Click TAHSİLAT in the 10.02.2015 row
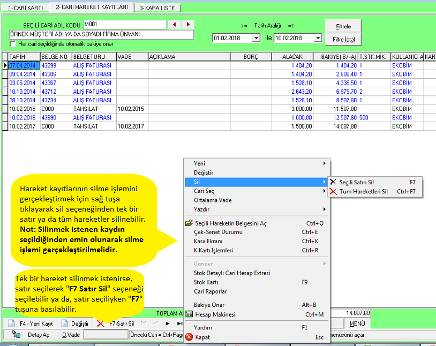The height and width of the screenshot is (346, 436). point(94,109)
